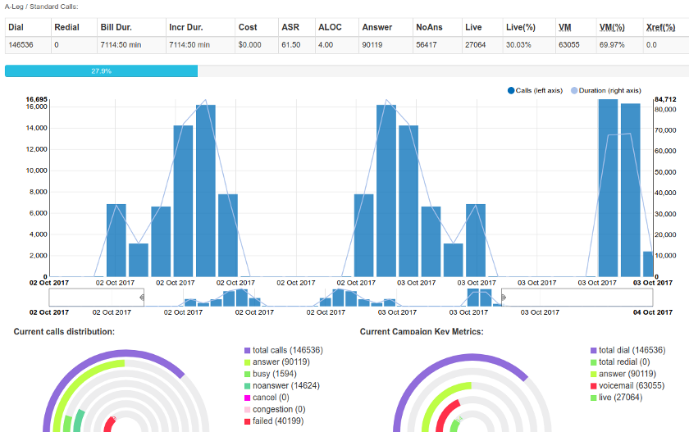Click the A-Leg / Standard Calls label
The image size is (689, 432).
pyautogui.click(x=41, y=7)
